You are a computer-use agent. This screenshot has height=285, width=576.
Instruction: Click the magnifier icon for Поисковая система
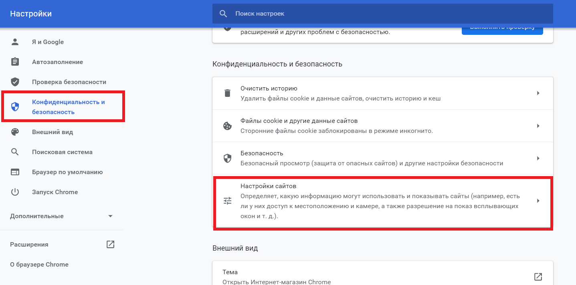click(x=15, y=152)
